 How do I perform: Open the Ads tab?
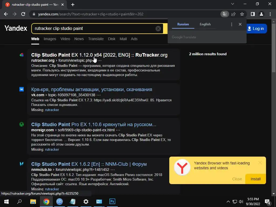[x=134, y=39]
